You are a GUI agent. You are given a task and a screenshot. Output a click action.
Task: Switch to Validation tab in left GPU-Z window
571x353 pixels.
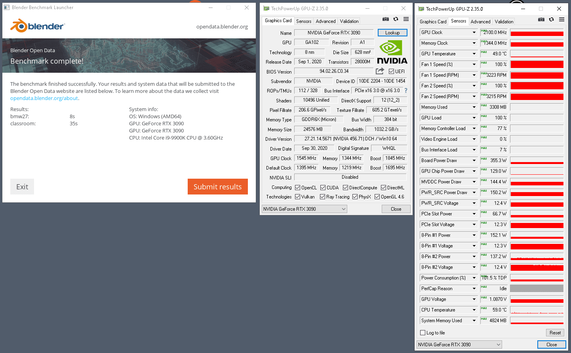pyautogui.click(x=349, y=21)
